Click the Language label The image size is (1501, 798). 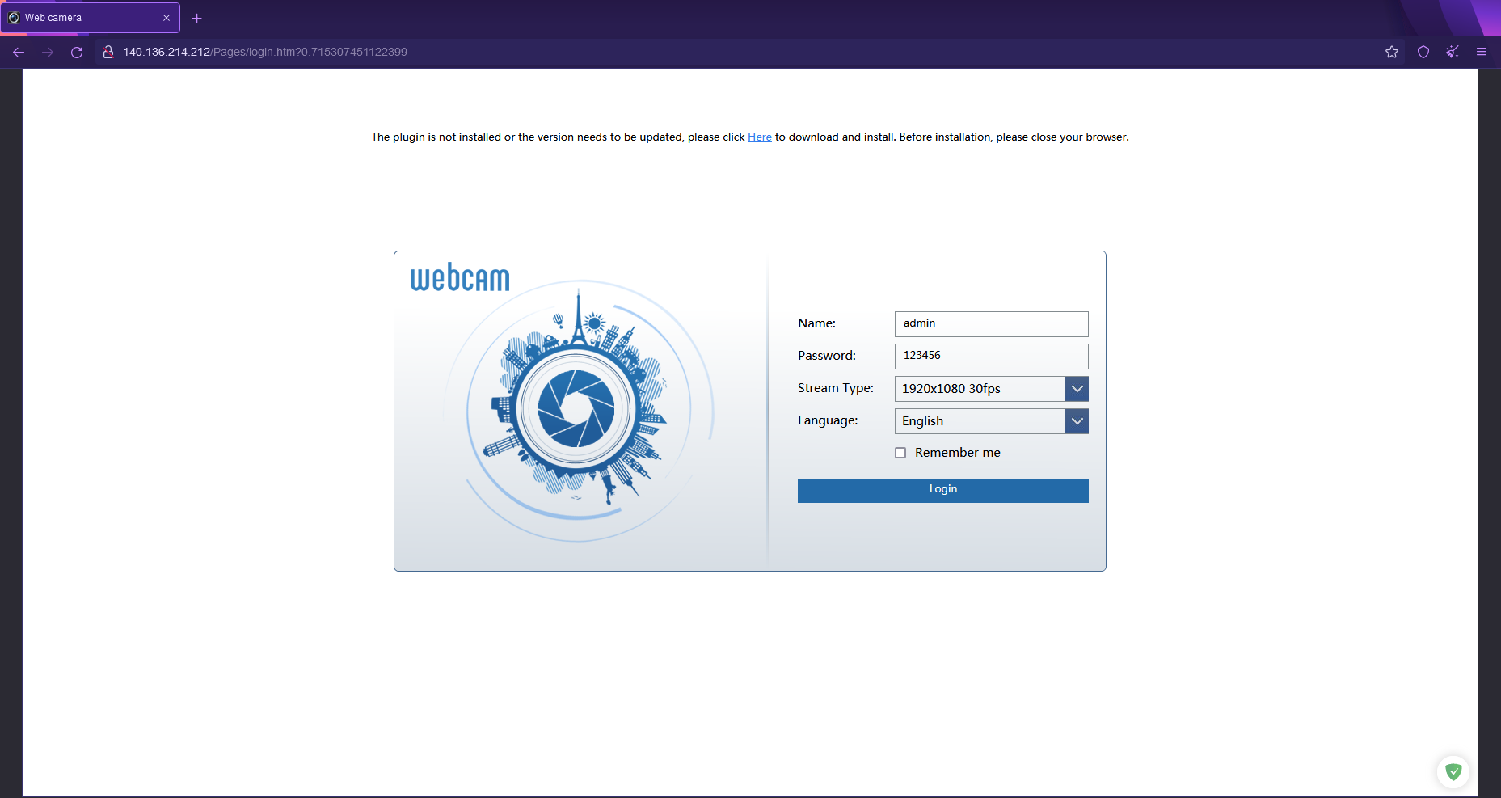[x=828, y=420]
